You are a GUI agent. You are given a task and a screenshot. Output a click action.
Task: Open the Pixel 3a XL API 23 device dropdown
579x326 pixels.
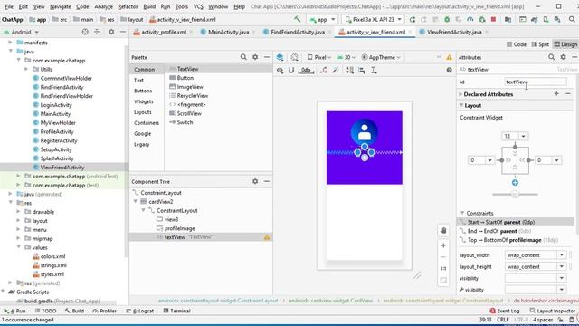(x=373, y=19)
